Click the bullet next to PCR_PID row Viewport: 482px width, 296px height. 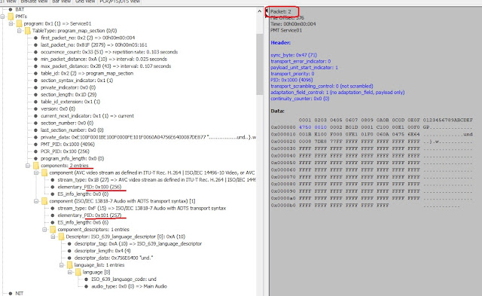[x=35, y=151]
